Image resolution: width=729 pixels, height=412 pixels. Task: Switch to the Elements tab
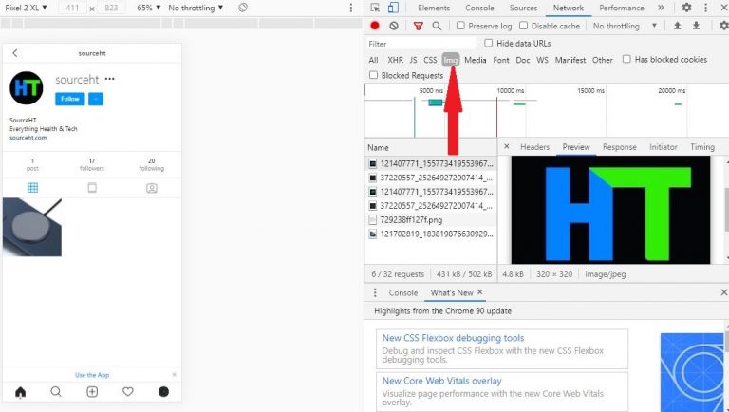434,8
